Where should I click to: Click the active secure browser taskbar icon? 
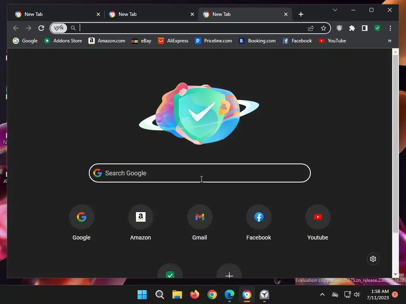pos(247,294)
